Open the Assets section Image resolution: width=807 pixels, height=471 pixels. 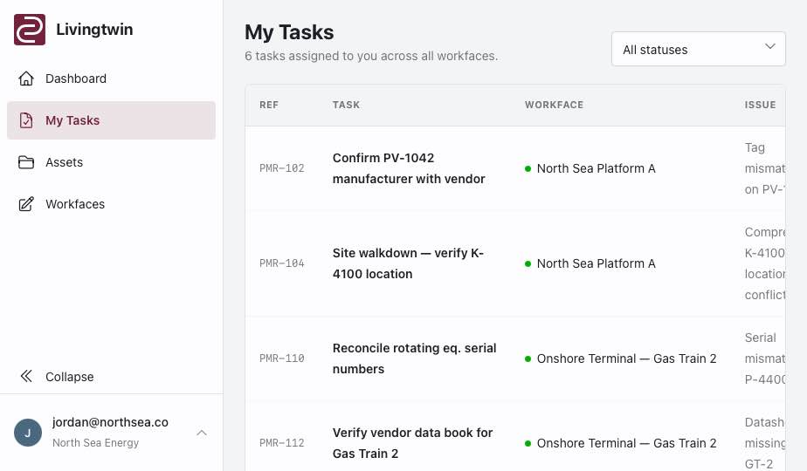point(111,162)
